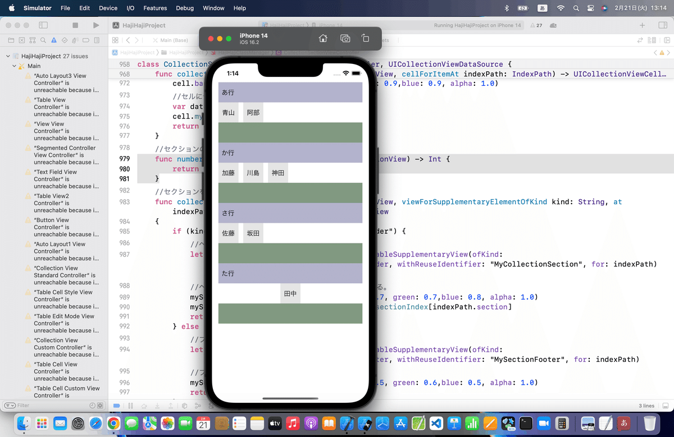Open the Report navigator
Viewport: 674px width, 437px height.
coord(97,40)
